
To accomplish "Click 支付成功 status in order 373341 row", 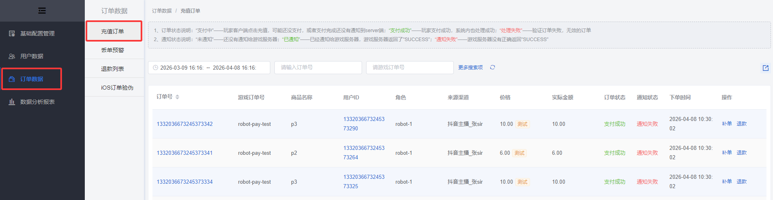I will [x=615, y=153].
